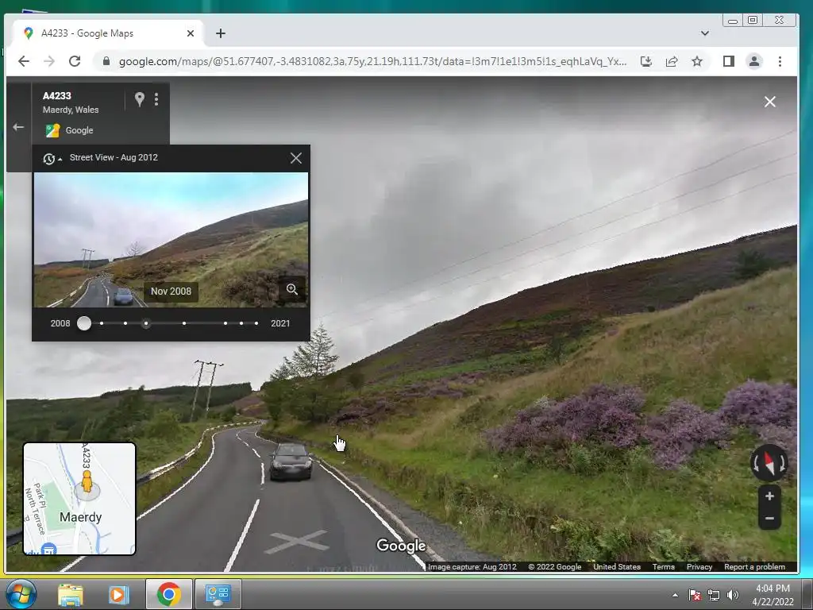Screen dimensions: 813x610
Task: Launch Windows Media Player from taskbar
Action: coord(118,594)
